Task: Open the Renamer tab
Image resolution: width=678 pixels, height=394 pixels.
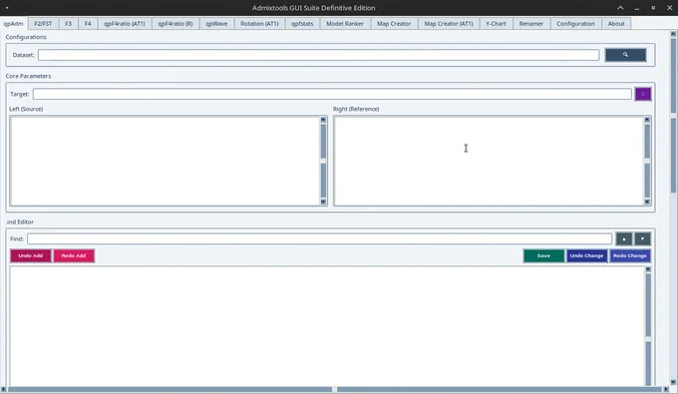Action: [x=531, y=24]
